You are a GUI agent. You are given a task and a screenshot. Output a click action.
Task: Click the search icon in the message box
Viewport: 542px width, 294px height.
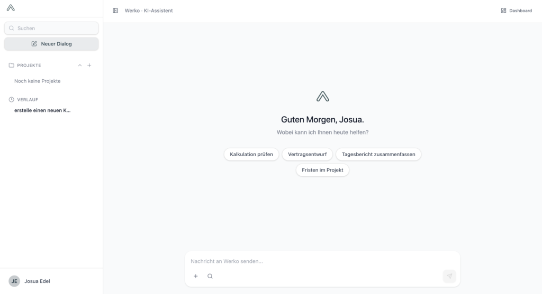(x=210, y=276)
